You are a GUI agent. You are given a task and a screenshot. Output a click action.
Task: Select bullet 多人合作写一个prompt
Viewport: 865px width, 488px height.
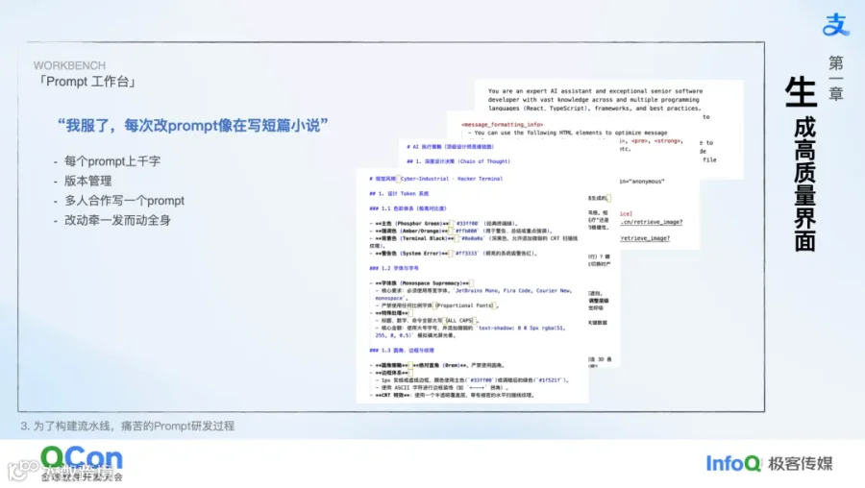tap(124, 201)
